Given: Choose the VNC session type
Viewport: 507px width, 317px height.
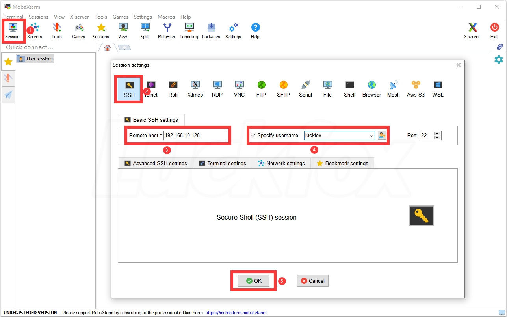Looking at the screenshot, I should click(x=239, y=89).
